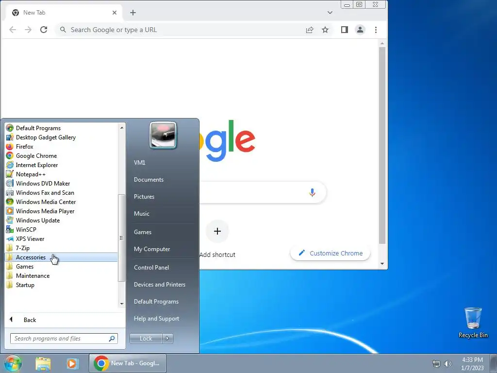Reload the page in Chrome
Image resolution: width=497 pixels, height=373 pixels.
tap(44, 30)
